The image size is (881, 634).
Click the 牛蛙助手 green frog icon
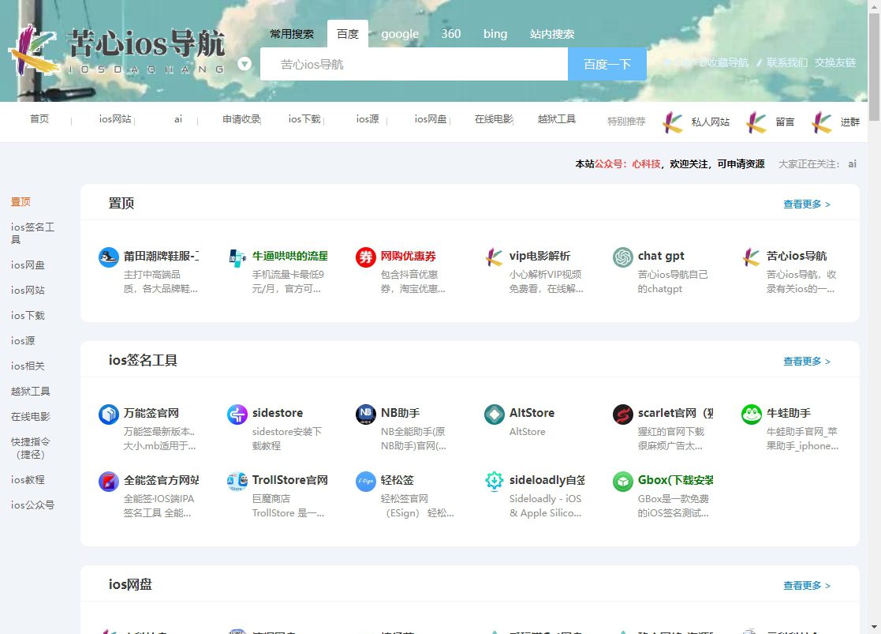[x=752, y=414]
